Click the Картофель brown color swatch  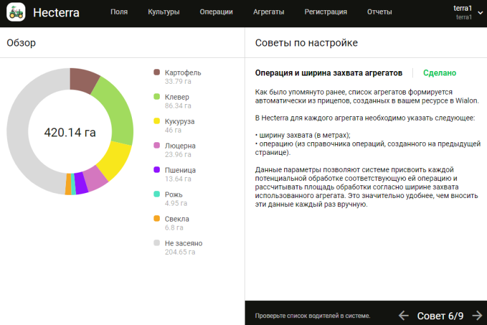point(157,72)
